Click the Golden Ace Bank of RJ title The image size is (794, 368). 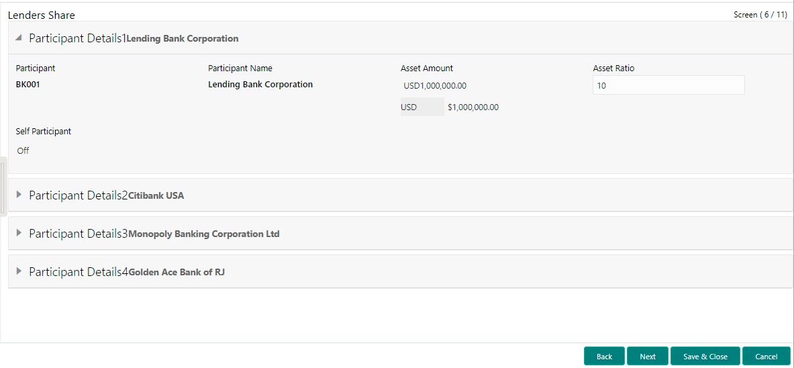(x=177, y=272)
